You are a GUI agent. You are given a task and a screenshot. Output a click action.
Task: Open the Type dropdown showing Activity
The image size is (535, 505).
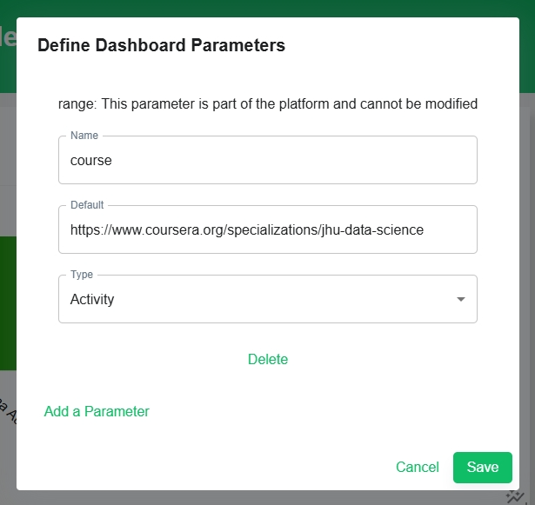pyautogui.click(x=268, y=299)
